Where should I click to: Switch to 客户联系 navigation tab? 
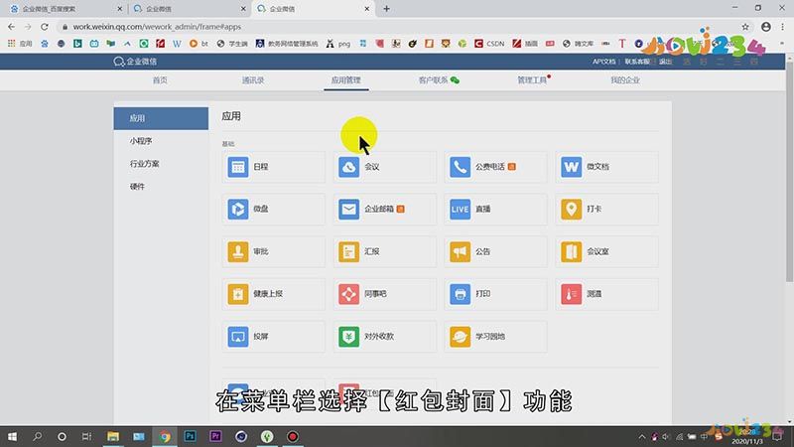(439, 80)
